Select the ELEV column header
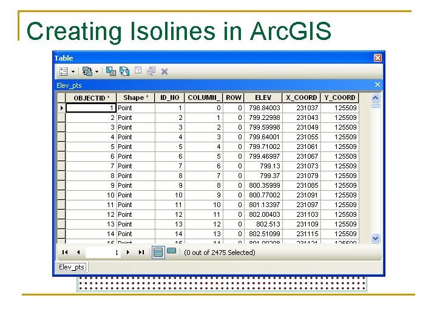The height and width of the screenshot is (327, 437). tap(263, 98)
